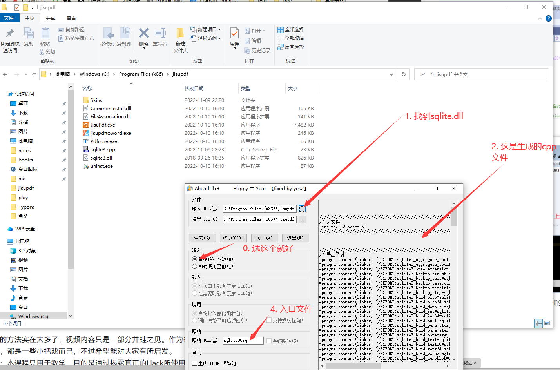This screenshot has width=560, height=370.
Task: Click the 复制到 ribbon icon
Action: pyautogui.click(x=124, y=37)
